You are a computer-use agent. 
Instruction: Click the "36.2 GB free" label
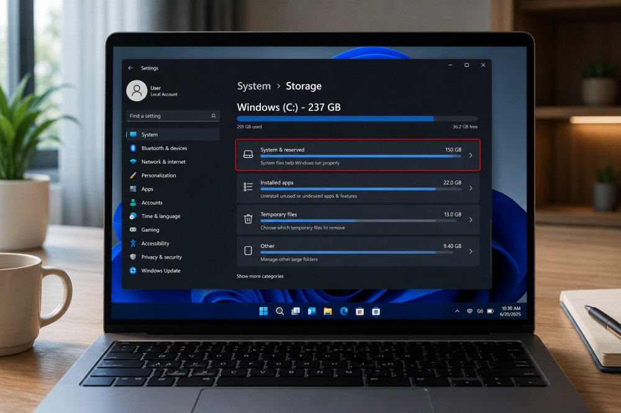point(465,127)
